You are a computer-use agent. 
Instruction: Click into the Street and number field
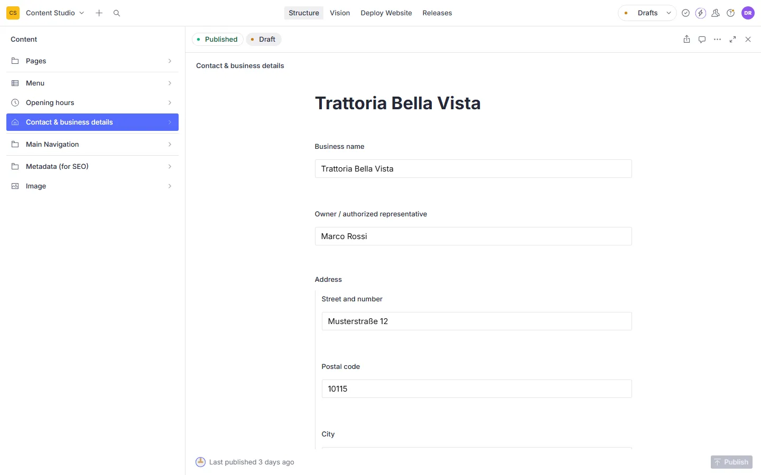[x=477, y=321]
